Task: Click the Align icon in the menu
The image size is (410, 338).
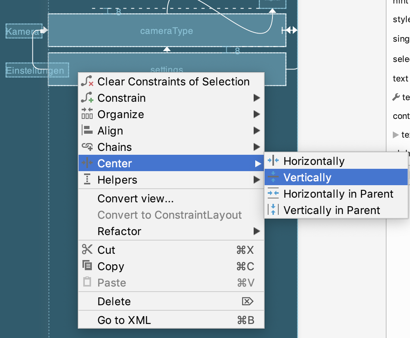Action: 87,131
